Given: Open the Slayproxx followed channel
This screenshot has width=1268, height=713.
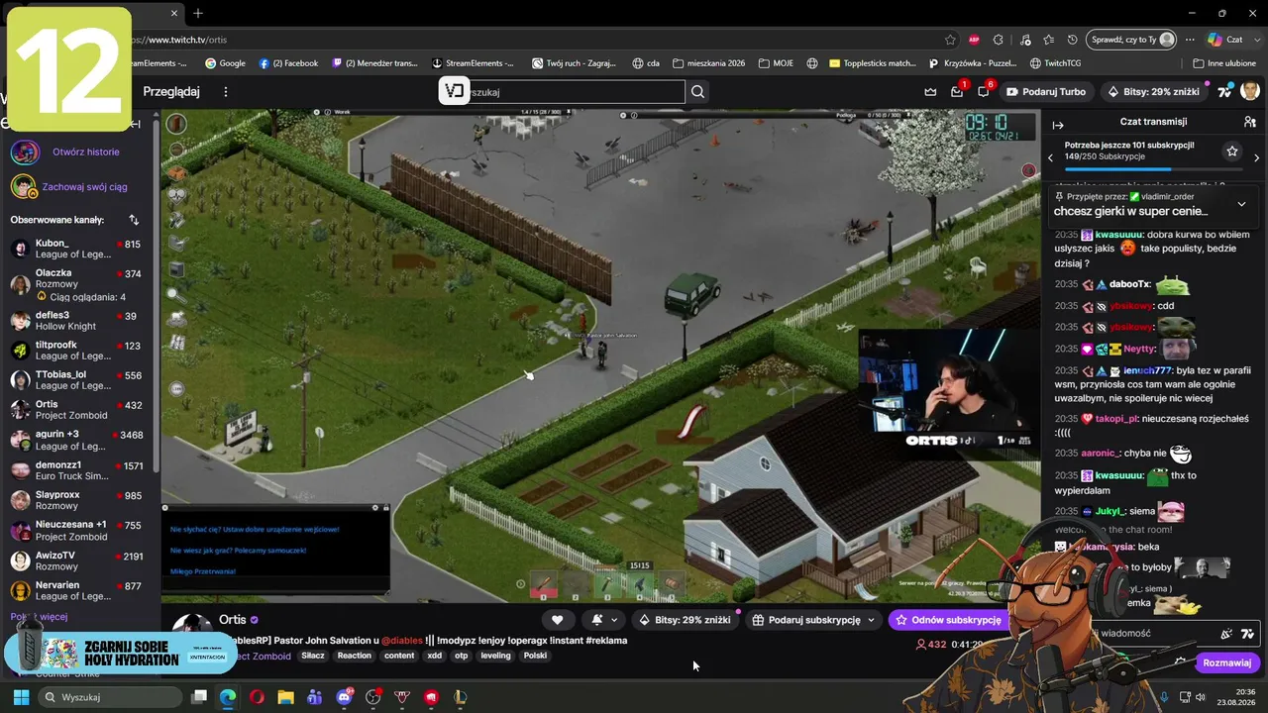Looking at the screenshot, I should pyautogui.click(x=79, y=500).
